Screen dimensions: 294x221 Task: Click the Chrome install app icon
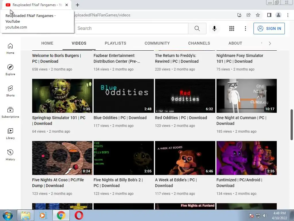(239, 15)
